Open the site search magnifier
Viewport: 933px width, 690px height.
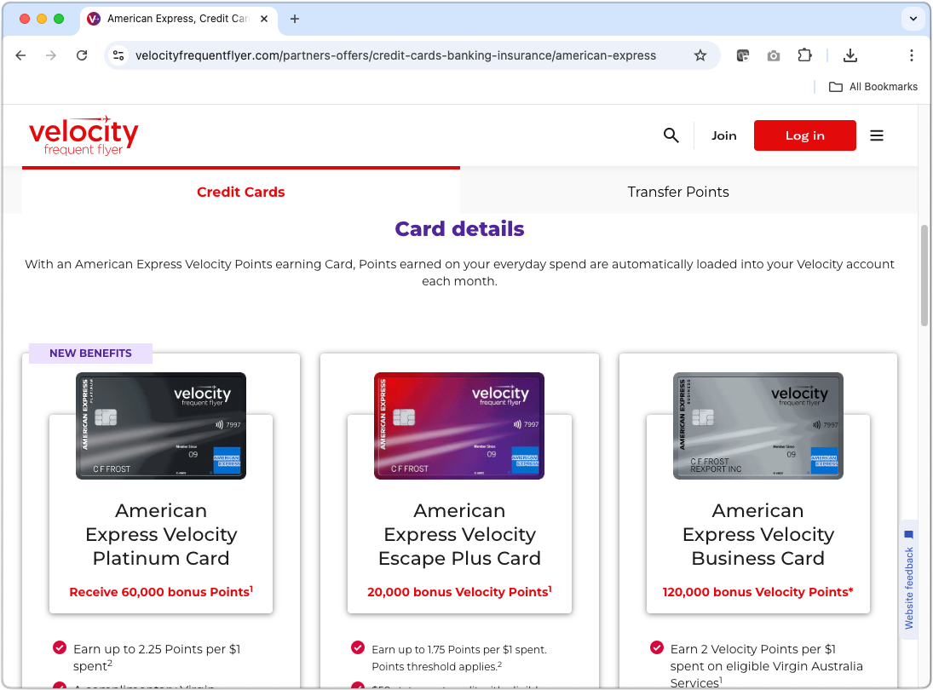click(x=671, y=135)
